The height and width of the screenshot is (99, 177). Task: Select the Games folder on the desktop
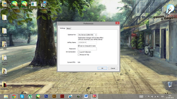(5, 18)
